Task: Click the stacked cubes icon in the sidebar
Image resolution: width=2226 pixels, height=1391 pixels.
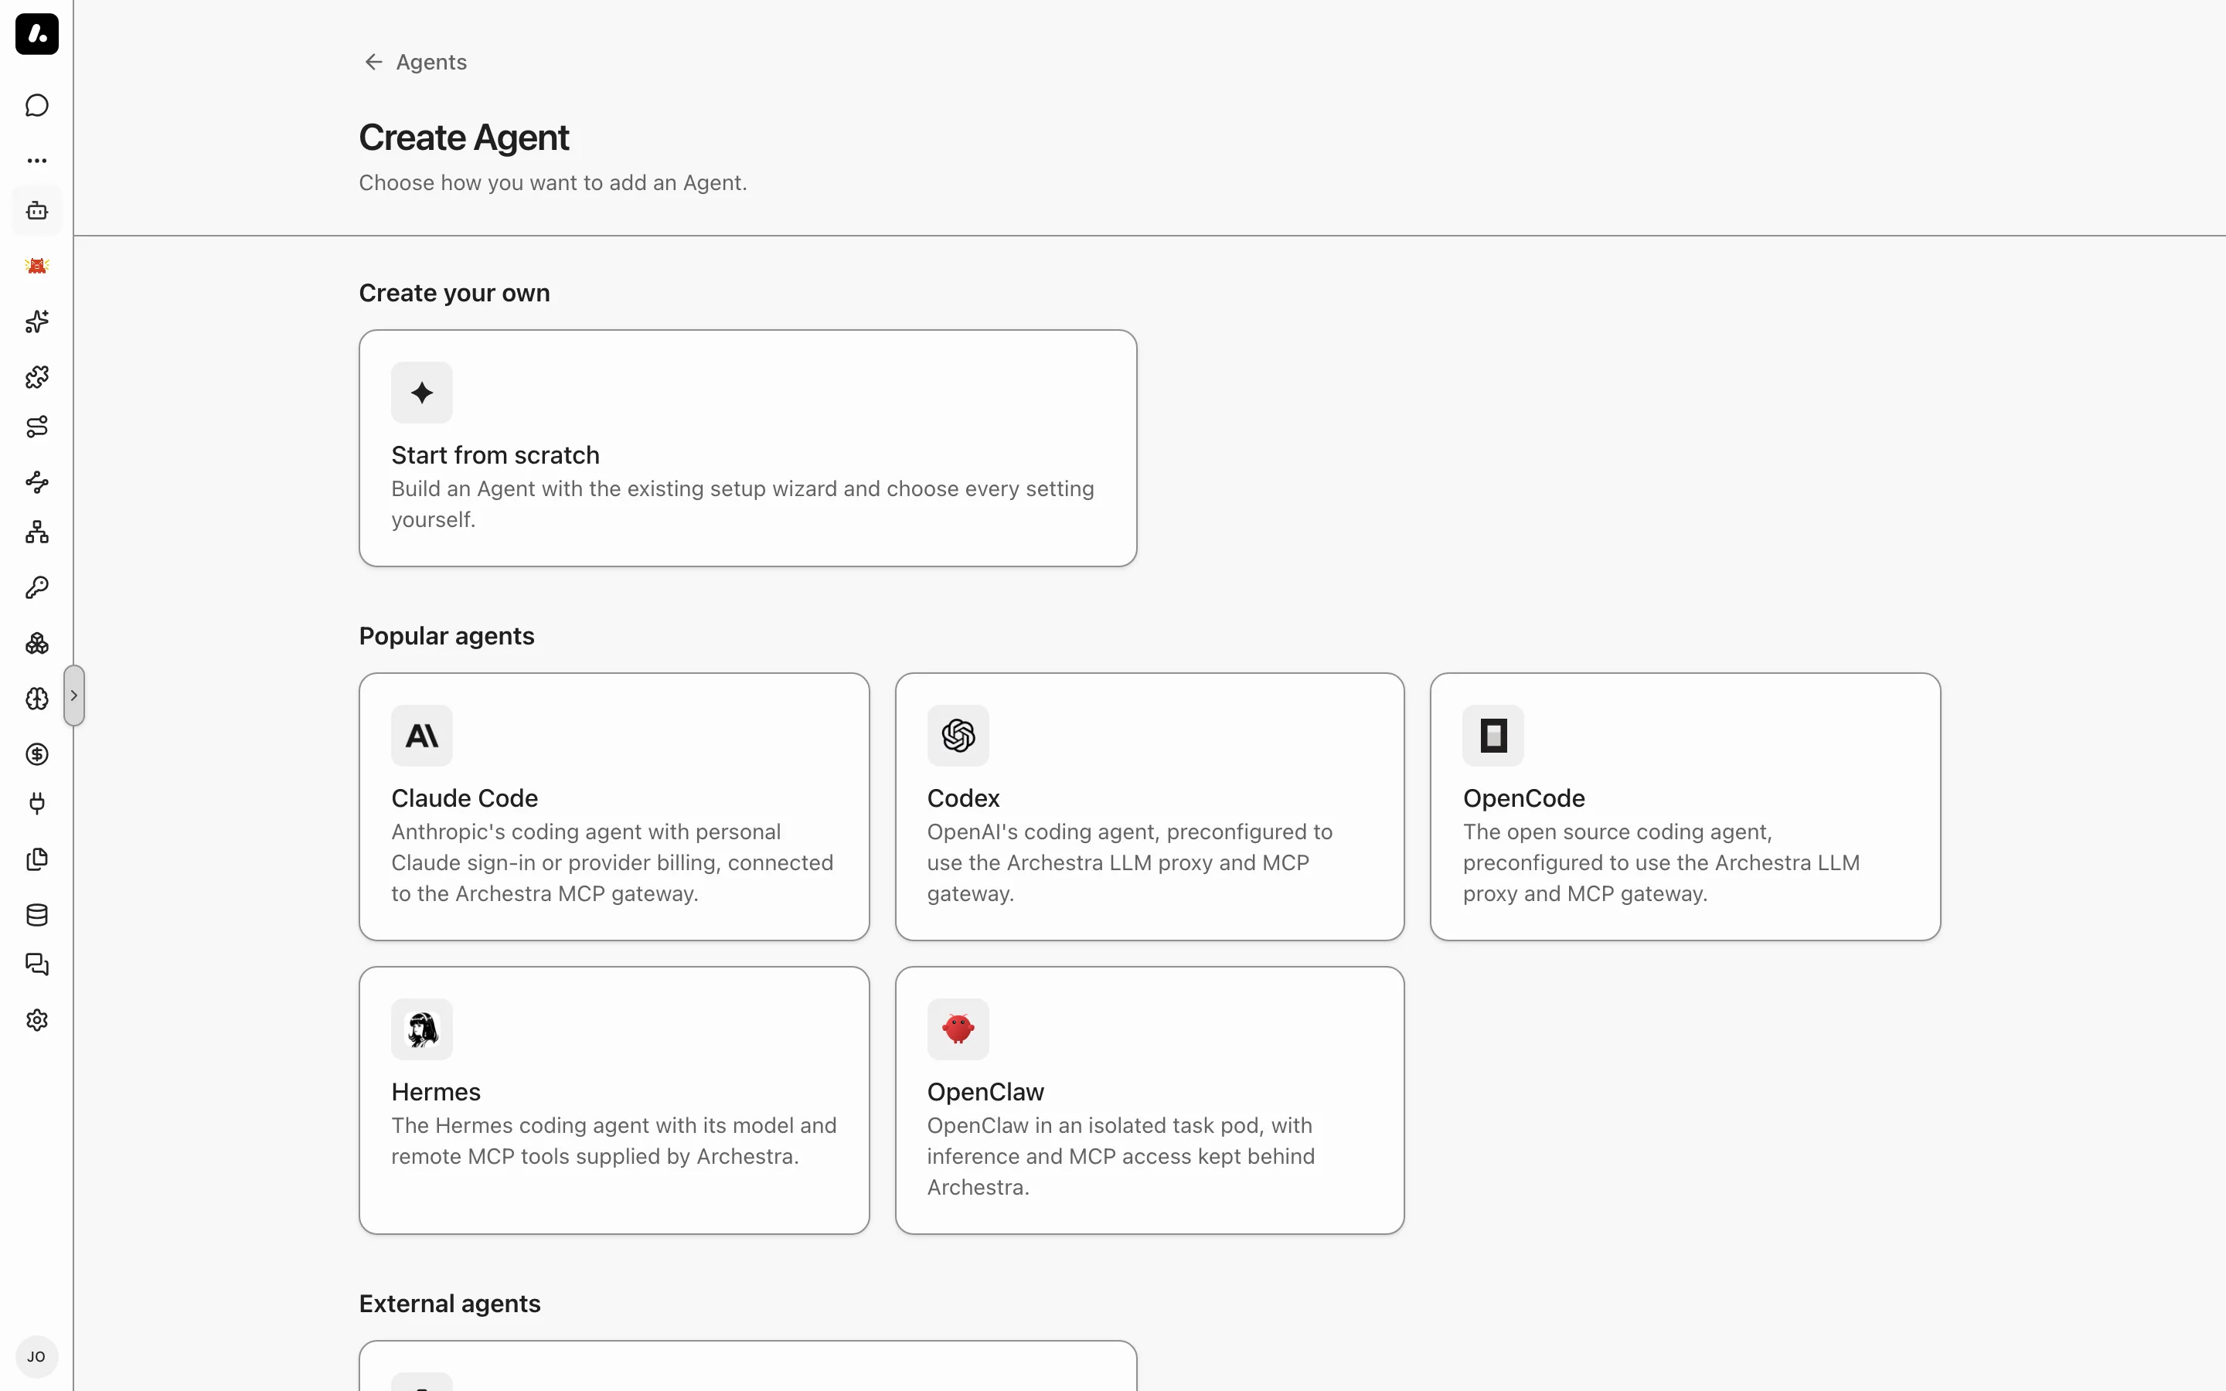Action: point(37,643)
